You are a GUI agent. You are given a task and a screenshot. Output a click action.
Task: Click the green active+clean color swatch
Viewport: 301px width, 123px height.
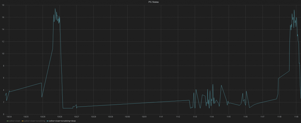click(8, 121)
